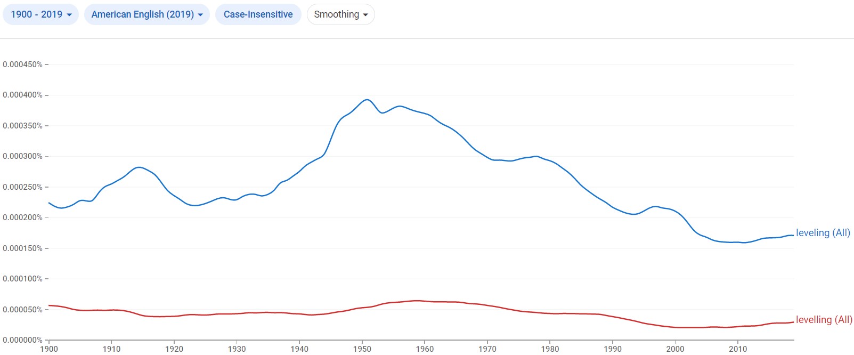
Task: Open the 1900 - 2019 date range dropdown
Action: pyautogui.click(x=40, y=14)
